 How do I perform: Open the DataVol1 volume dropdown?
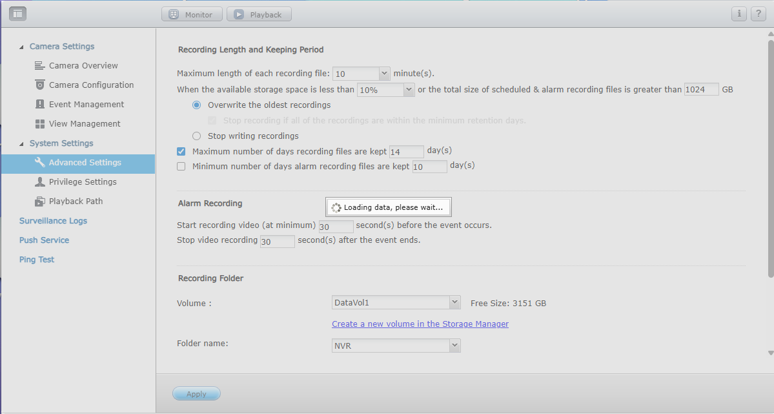click(454, 302)
